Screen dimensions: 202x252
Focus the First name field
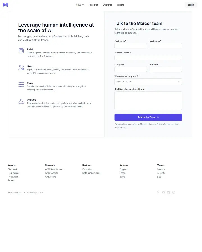(x=131, y=46)
